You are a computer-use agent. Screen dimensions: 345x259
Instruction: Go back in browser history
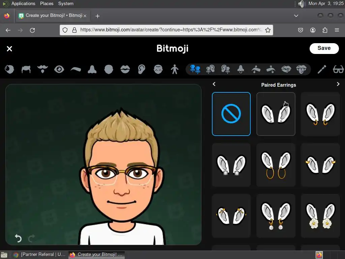(8, 30)
